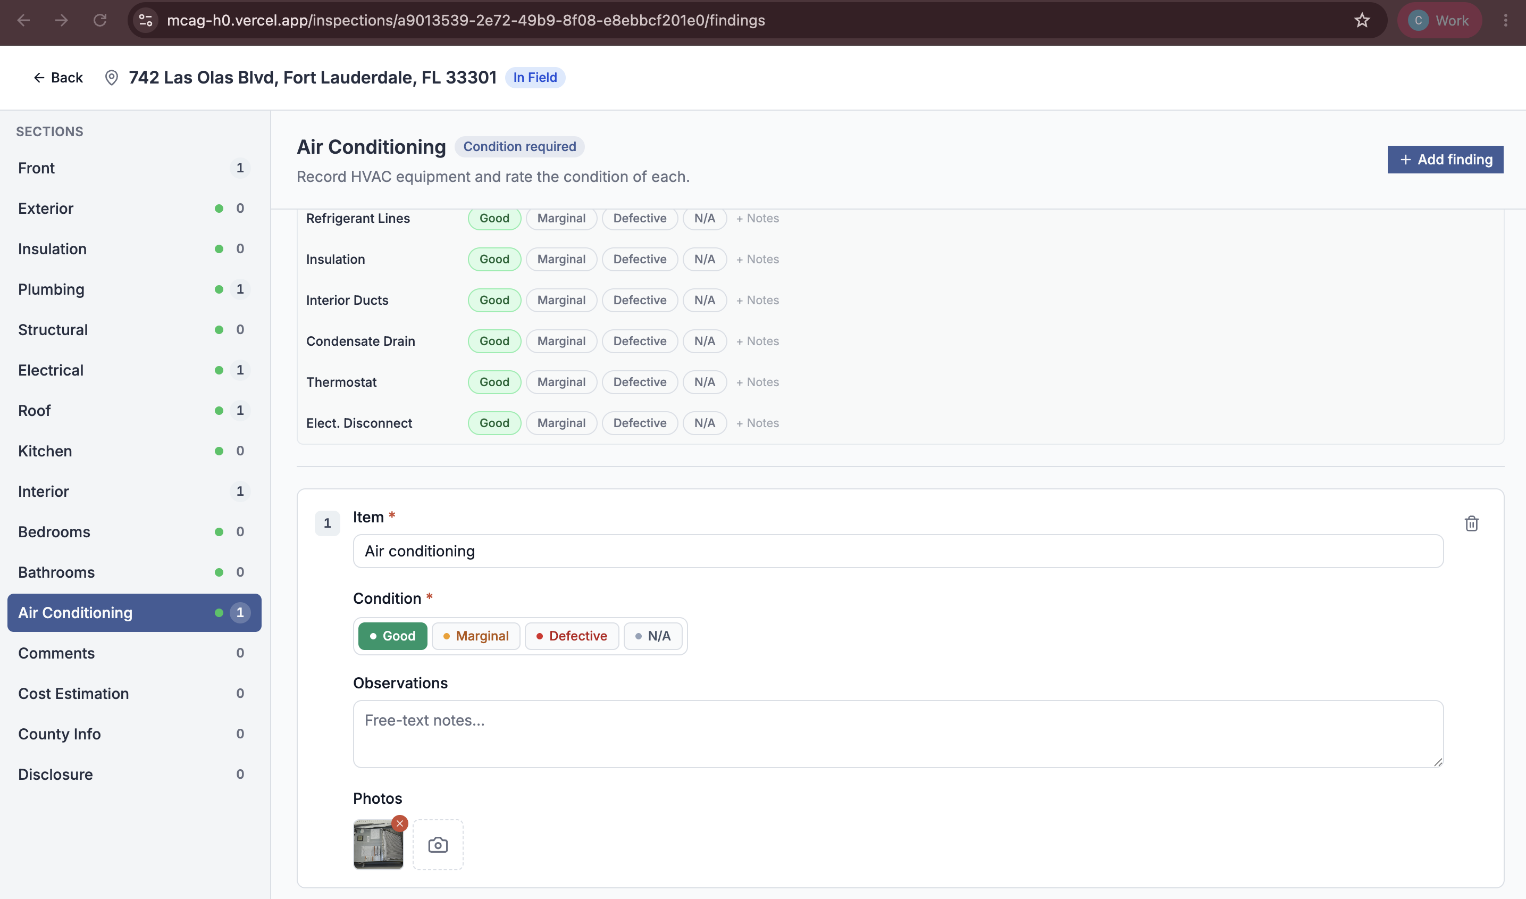The height and width of the screenshot is (899, 1526).
Task: Open the Bedrooms section
Action: pos(134,531)
